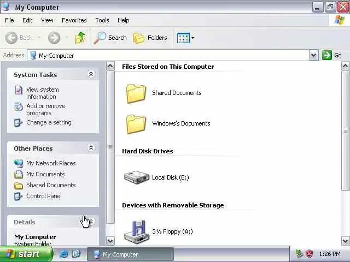
Task: Click the Shared Documents icon in Other Places
Action: (19, 186)
